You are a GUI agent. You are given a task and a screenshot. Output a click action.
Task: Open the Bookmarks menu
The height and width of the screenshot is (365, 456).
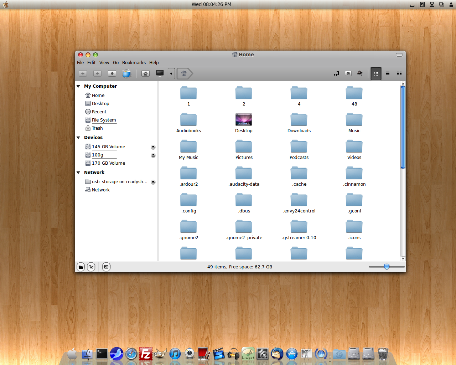pyautogui.click(x=134, y=63)
